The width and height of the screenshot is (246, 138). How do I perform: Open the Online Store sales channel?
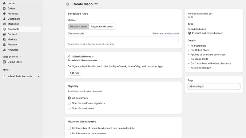[x=21, y=62]
